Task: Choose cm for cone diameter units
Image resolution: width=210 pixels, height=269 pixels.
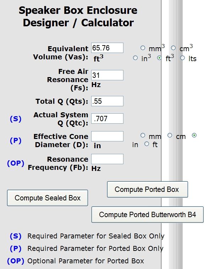Action: 170,135
